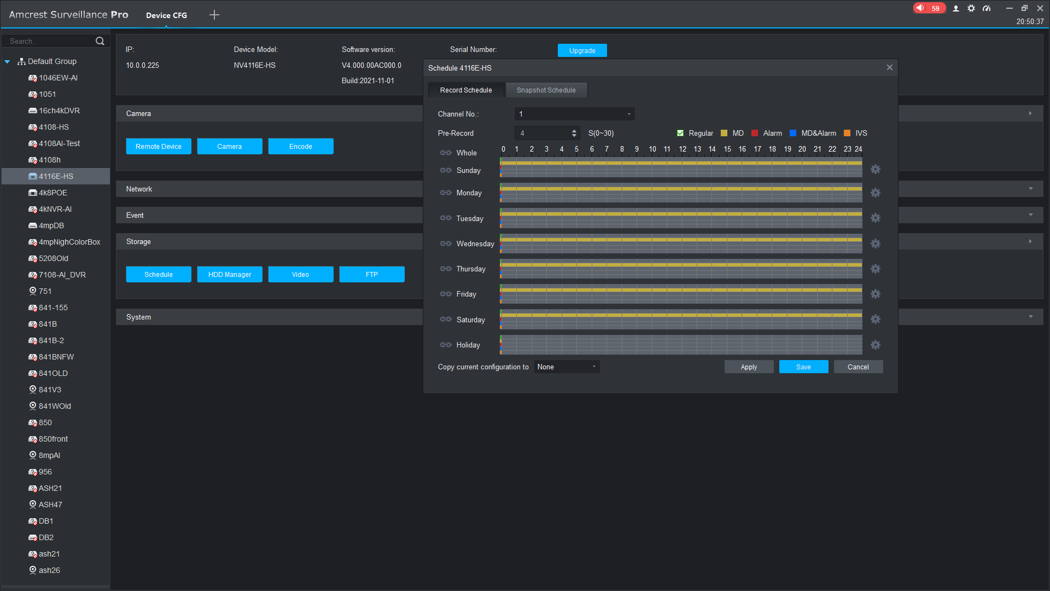Open Wednesday schedule gear settings
The image size is (1050, 591).
coord(876,244)
